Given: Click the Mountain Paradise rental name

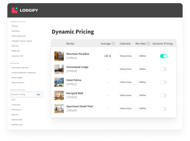Looking at the screenshot, I should (x=78, y=54).
